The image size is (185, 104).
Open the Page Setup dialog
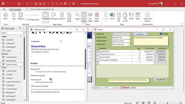pos(69,17)
